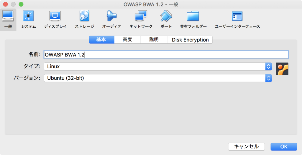Close the window with red button

[x=5, y=4]
